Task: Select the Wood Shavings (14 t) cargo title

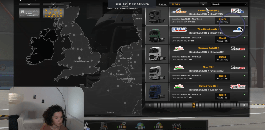Action: coord(208,29)
